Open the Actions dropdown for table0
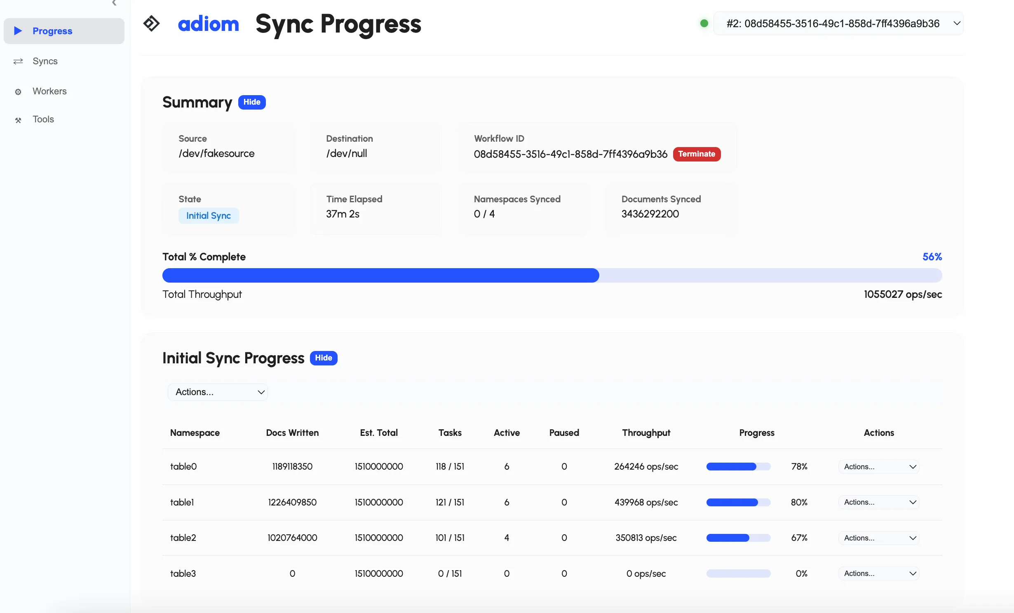The height and width of the screenshot is (613, 1014). (x=879, y=467)
